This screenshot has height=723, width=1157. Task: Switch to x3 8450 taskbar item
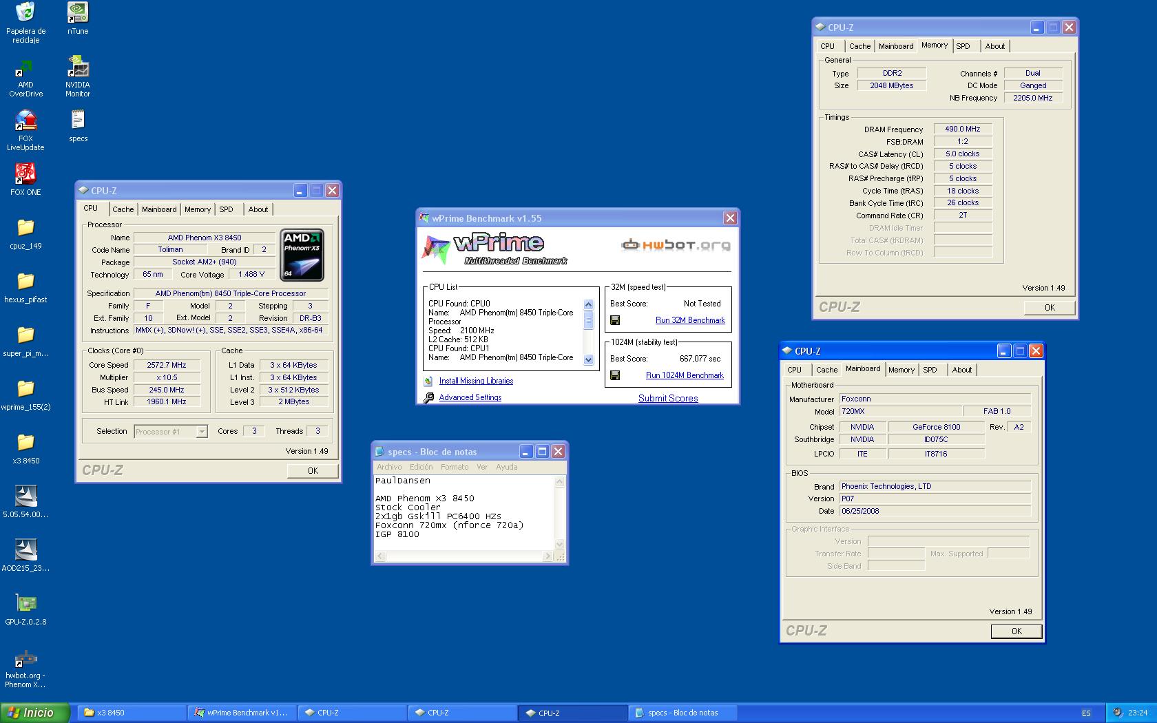tap(131, 713)
